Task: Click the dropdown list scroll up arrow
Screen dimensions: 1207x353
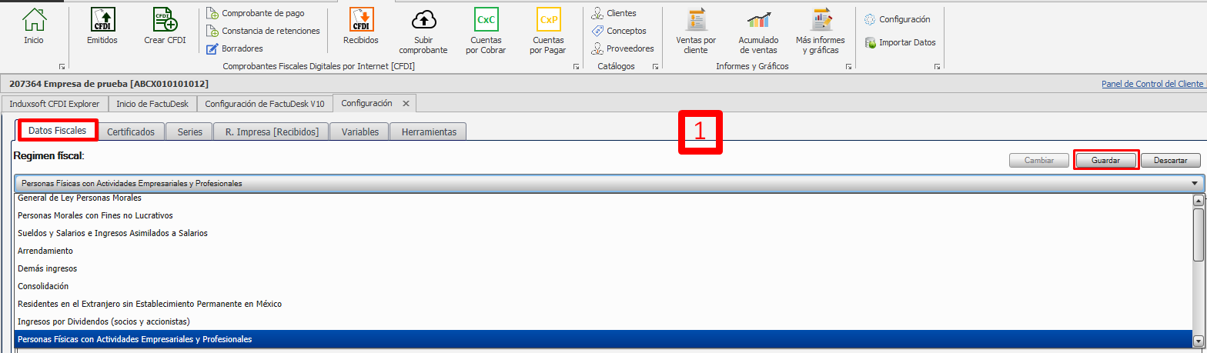Action: click(x=1198, y=200)
